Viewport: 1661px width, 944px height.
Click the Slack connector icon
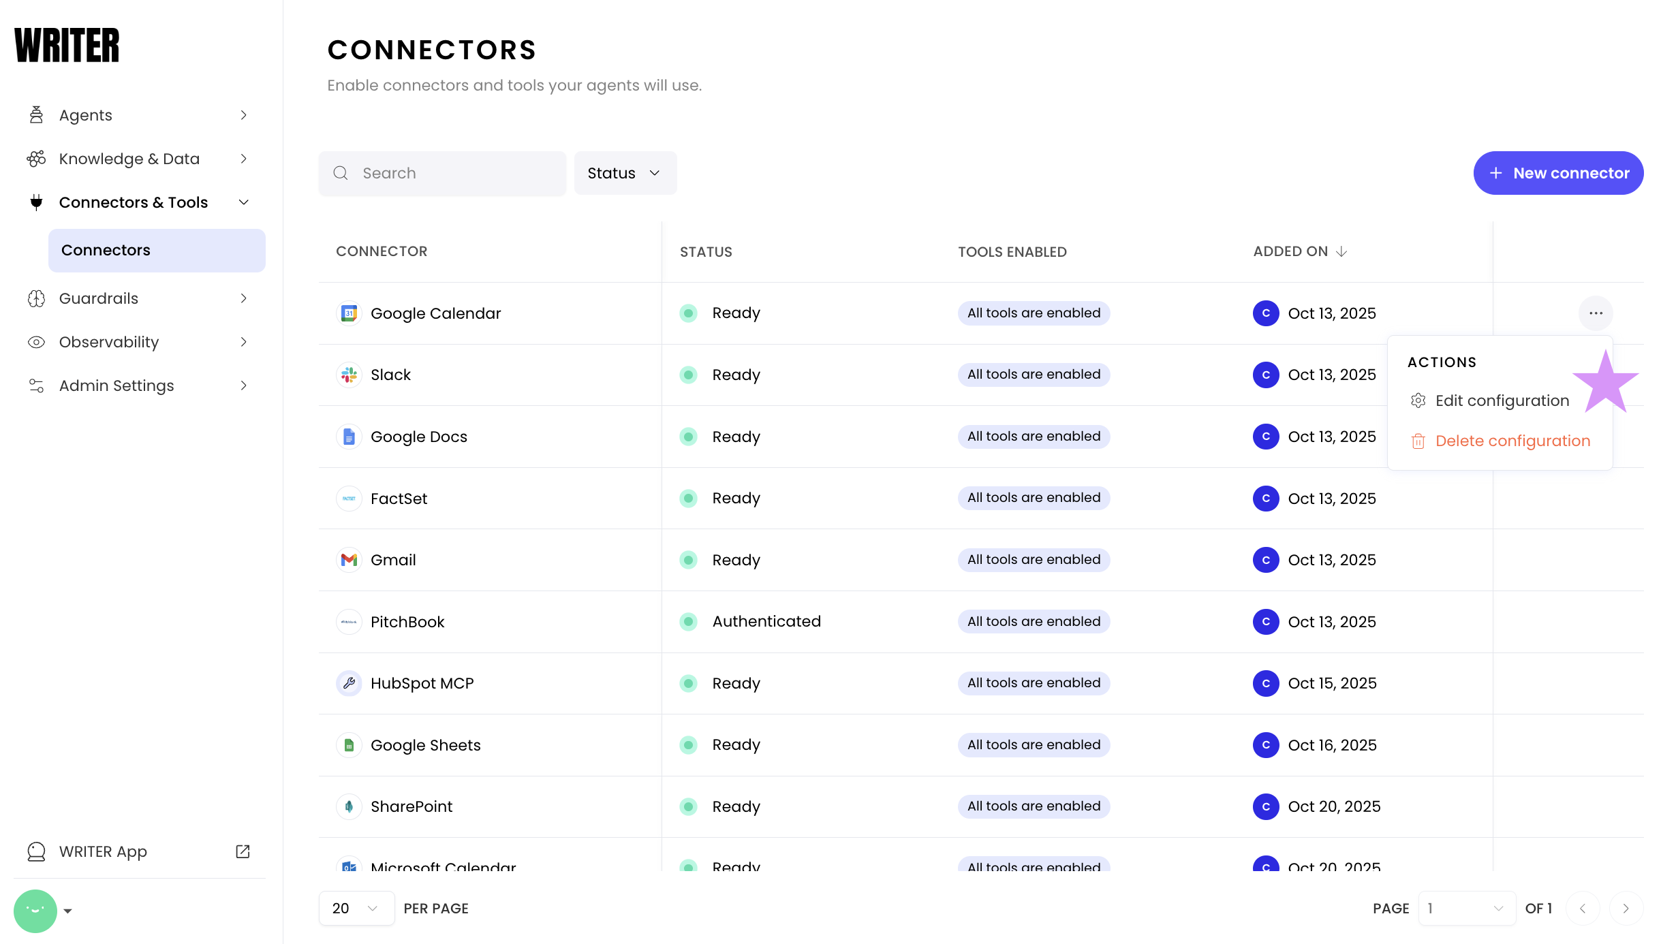coord(349,375)
